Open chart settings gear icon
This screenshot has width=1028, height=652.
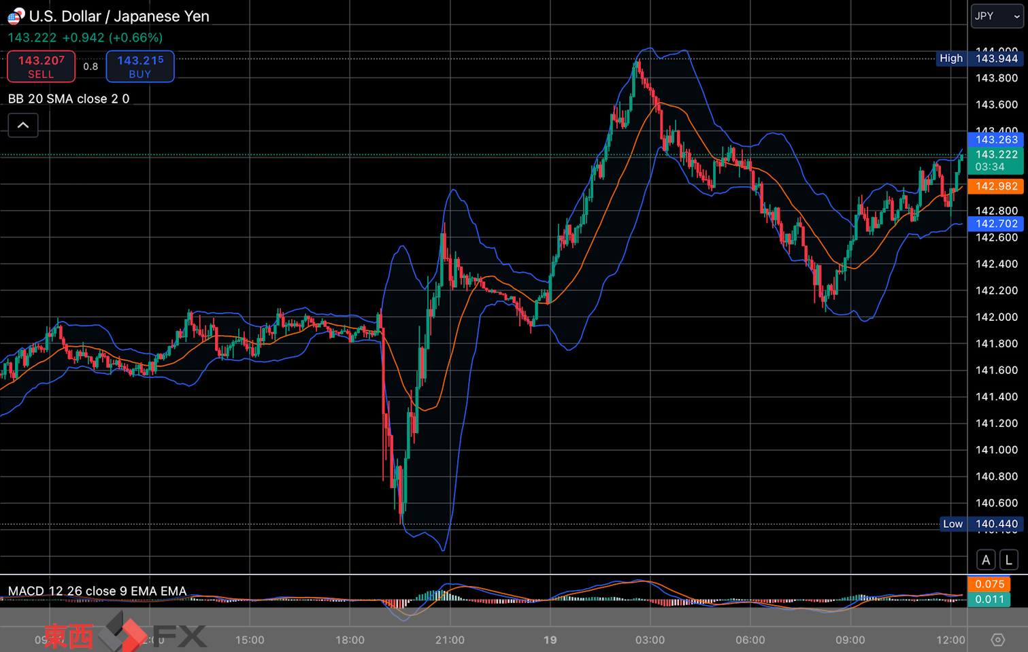997,640
